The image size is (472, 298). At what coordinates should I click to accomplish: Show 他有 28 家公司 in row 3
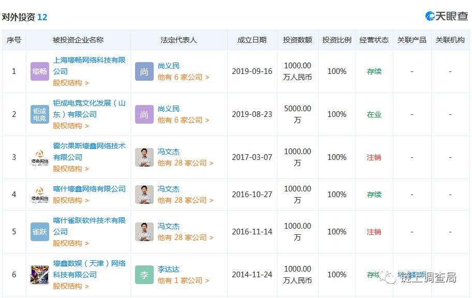tap(185, 163)
